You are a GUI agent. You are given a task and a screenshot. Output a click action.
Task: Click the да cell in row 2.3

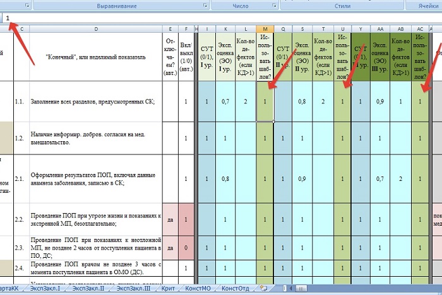tap(170, 248)
